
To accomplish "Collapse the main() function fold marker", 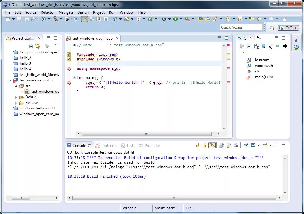I will pos(74,78).
